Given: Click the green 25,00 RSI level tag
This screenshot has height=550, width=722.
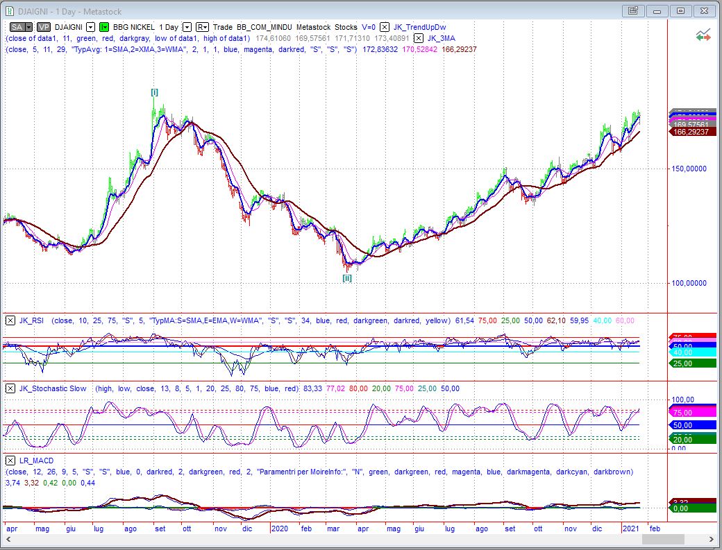Looking at the screenshot, I should pos(693,363).
